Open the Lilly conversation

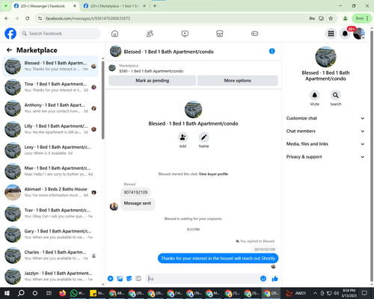50,129
